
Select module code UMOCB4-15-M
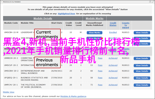click(11, 32)
